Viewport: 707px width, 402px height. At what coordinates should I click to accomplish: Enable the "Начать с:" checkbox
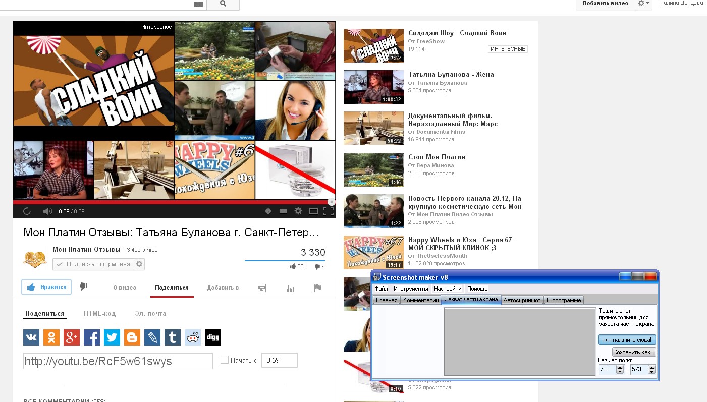(225, 360)
